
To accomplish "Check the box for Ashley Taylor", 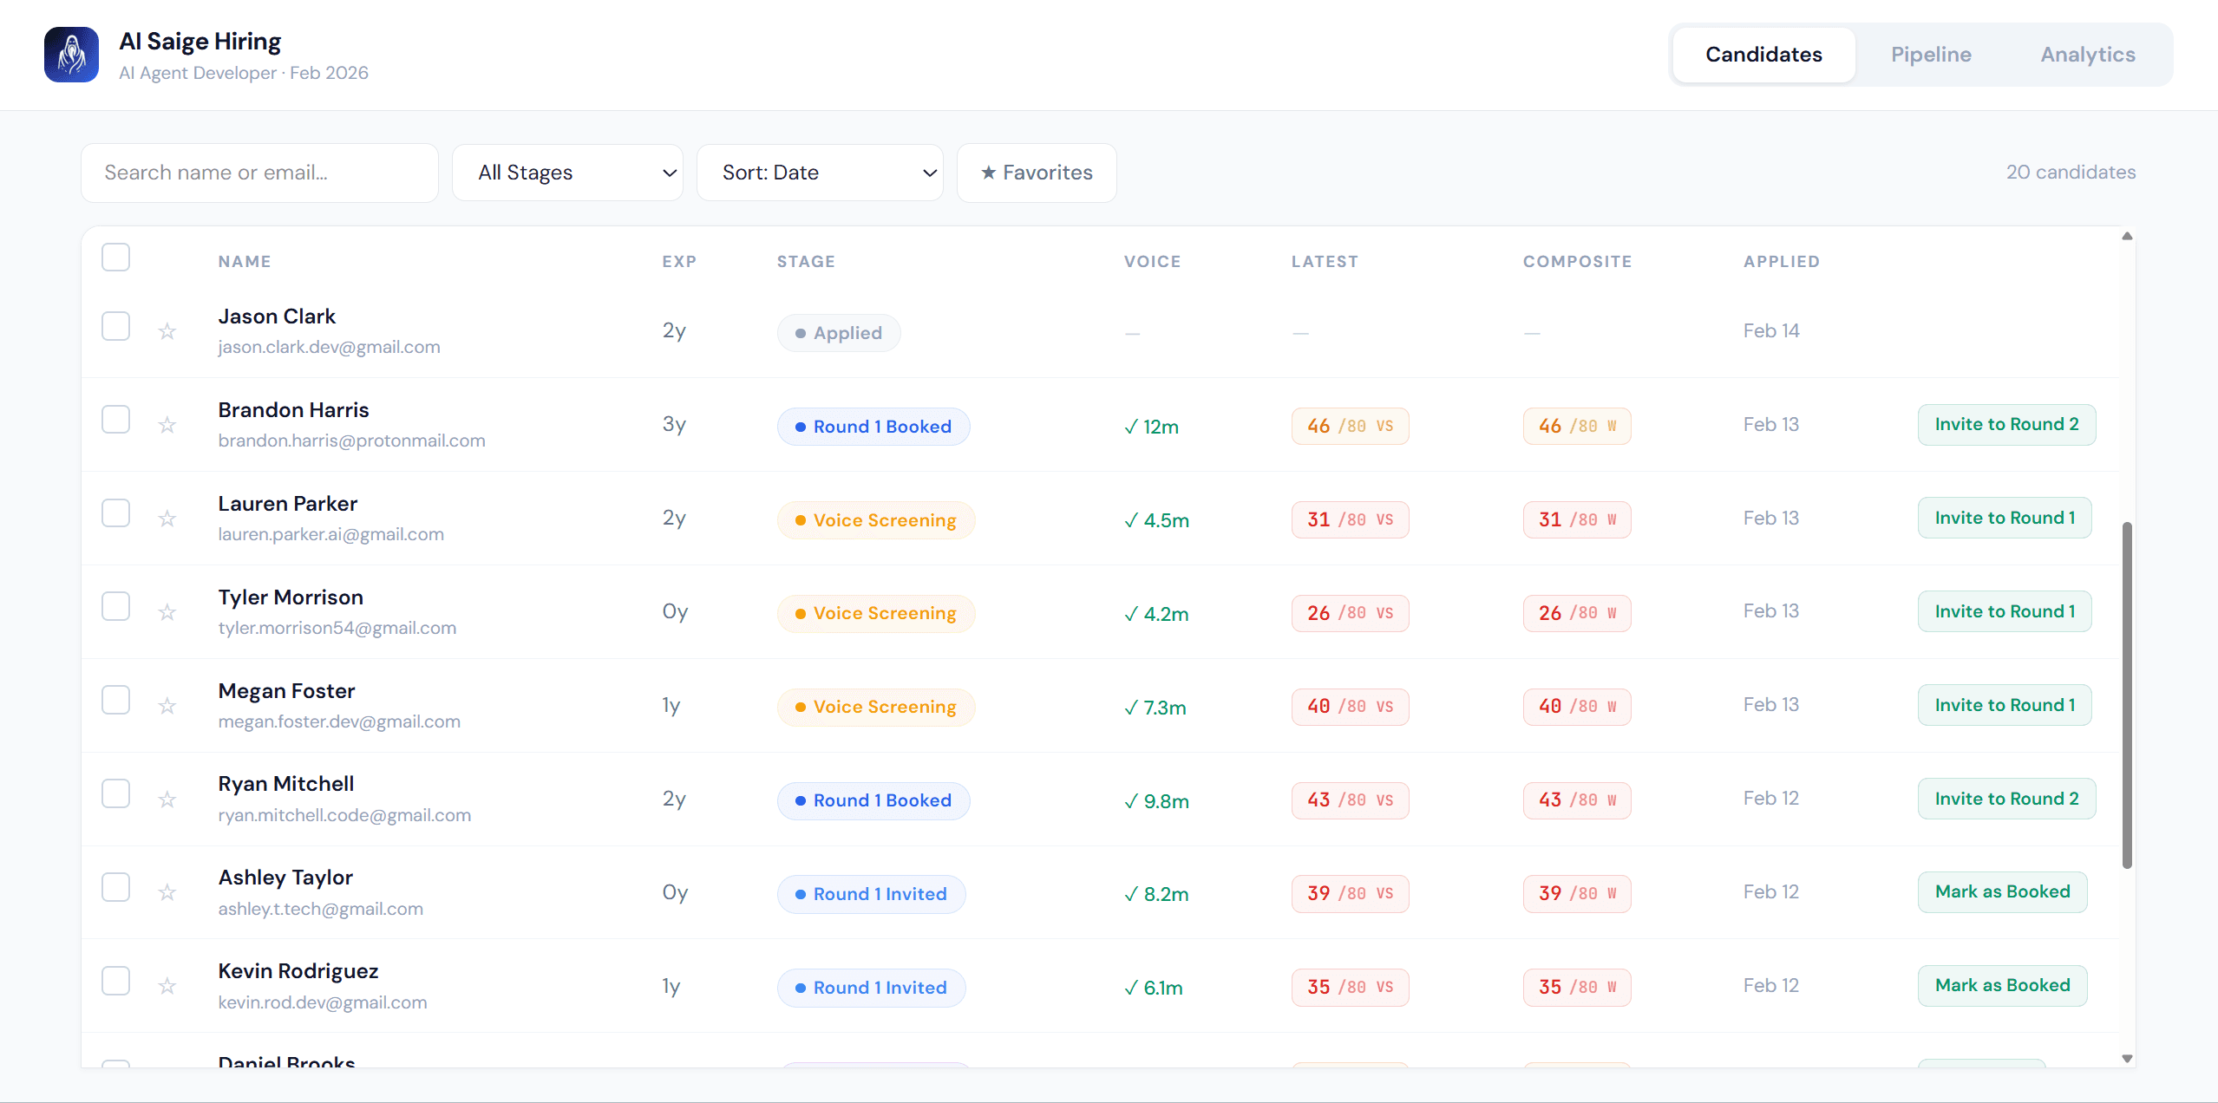I will click(115, 887).
